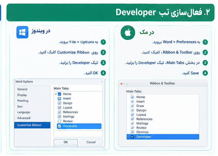Click the 'در ویندوز' heading
This screenshot has width=218, height=156.
pos(41,31)
